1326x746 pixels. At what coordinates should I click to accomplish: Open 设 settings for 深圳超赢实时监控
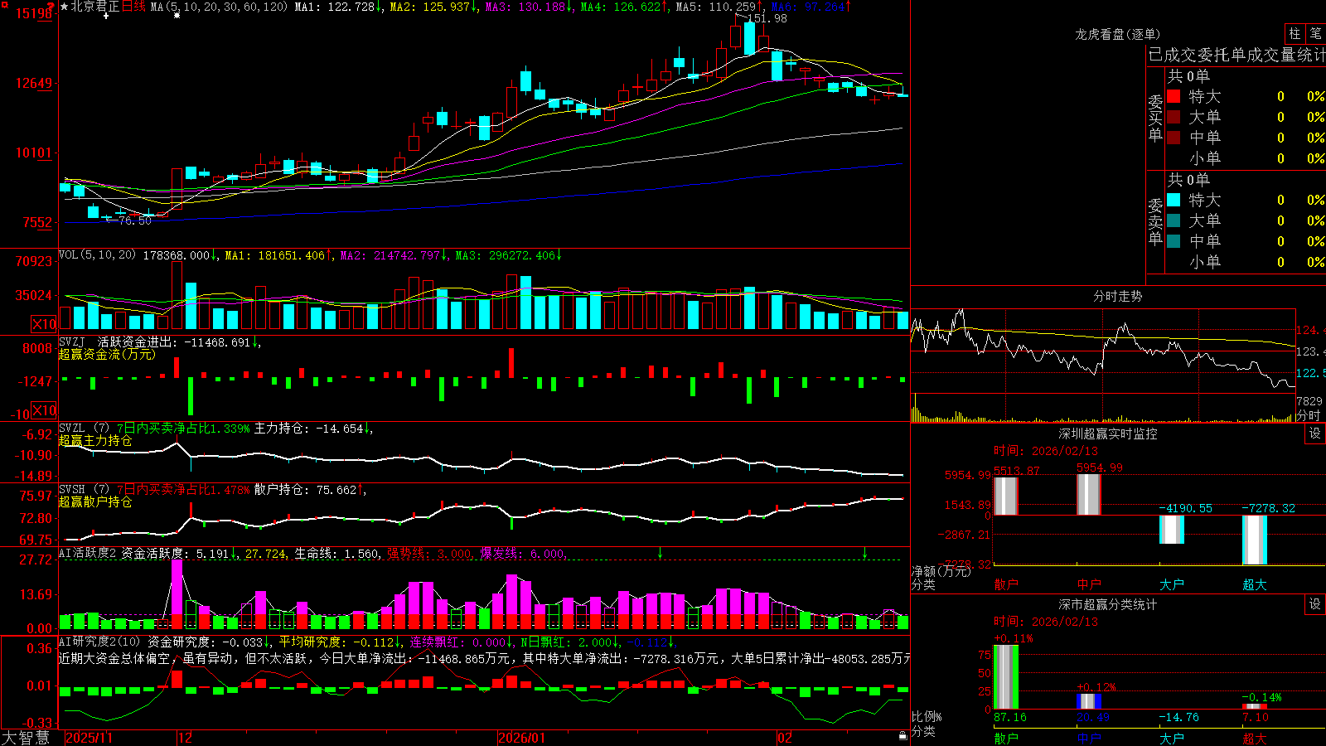1315,434
